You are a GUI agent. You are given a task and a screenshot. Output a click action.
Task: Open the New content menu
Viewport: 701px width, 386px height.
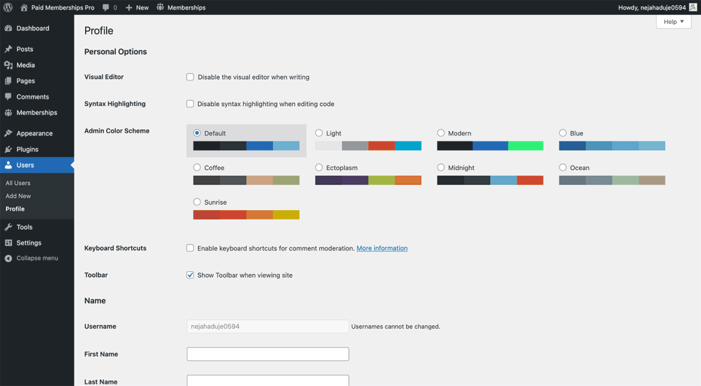pyautogui.click(x=137, y=7)
